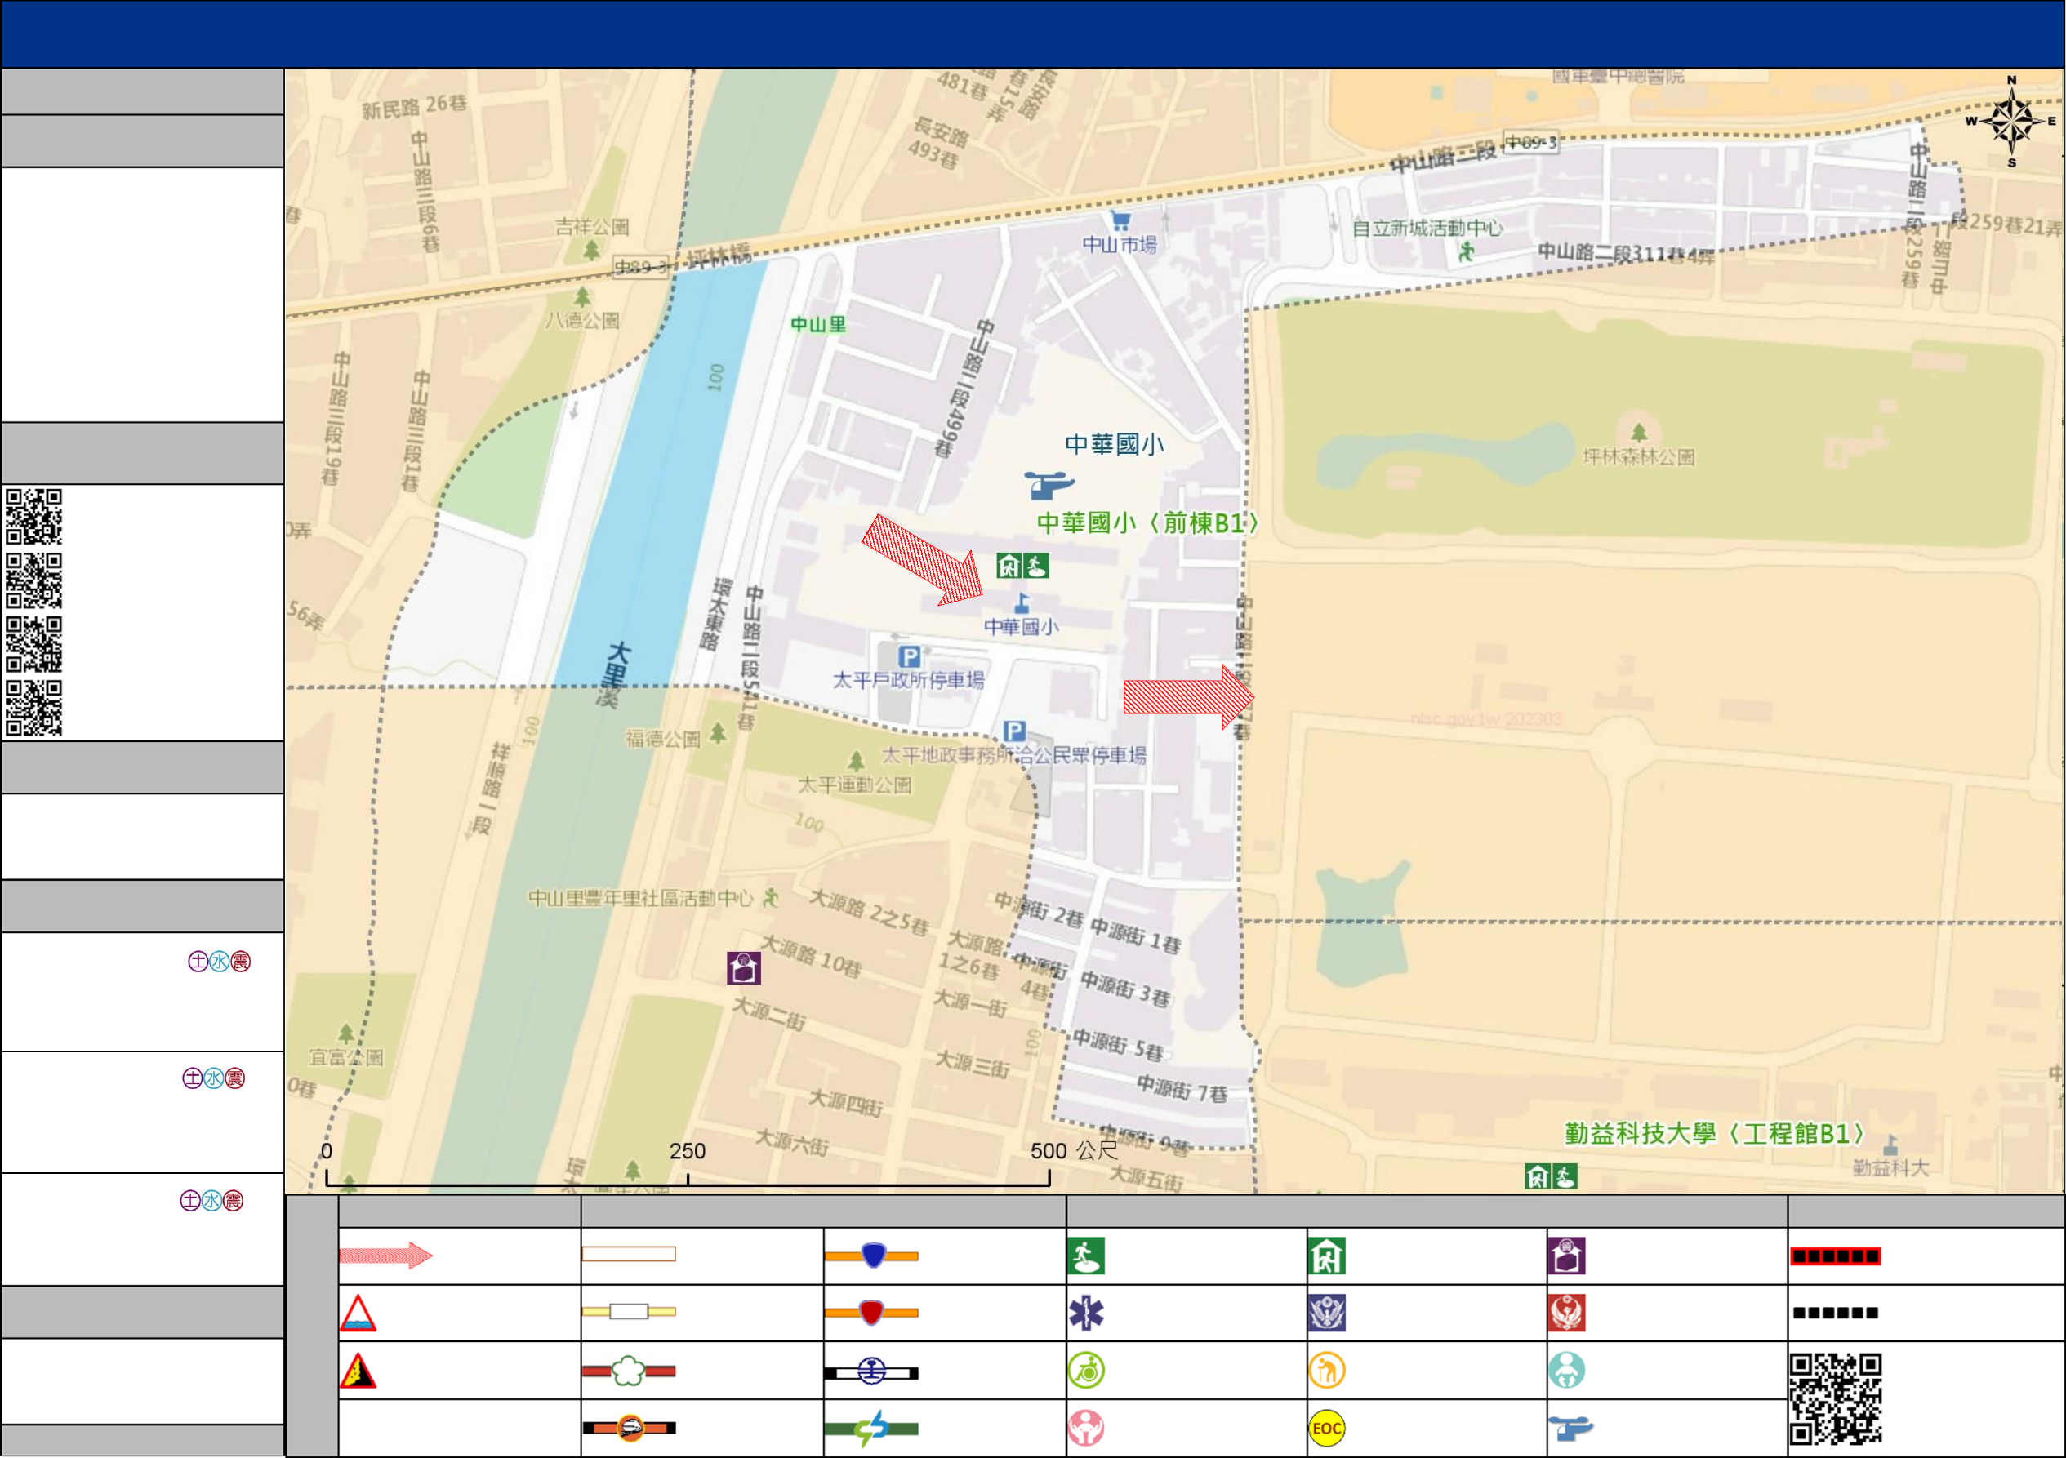Click the 中華國小〈前棟B1〉 green label

point(1148,522)
